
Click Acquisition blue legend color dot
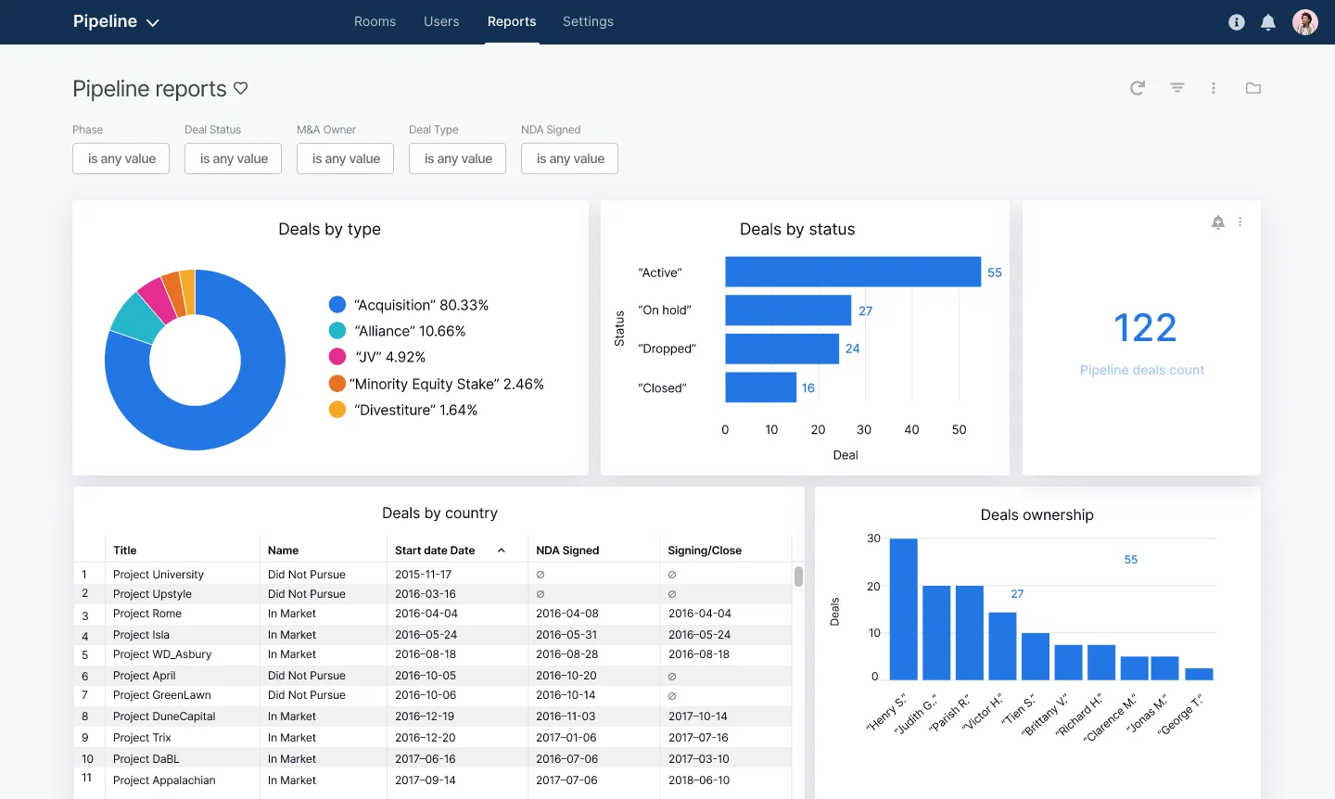337,305
